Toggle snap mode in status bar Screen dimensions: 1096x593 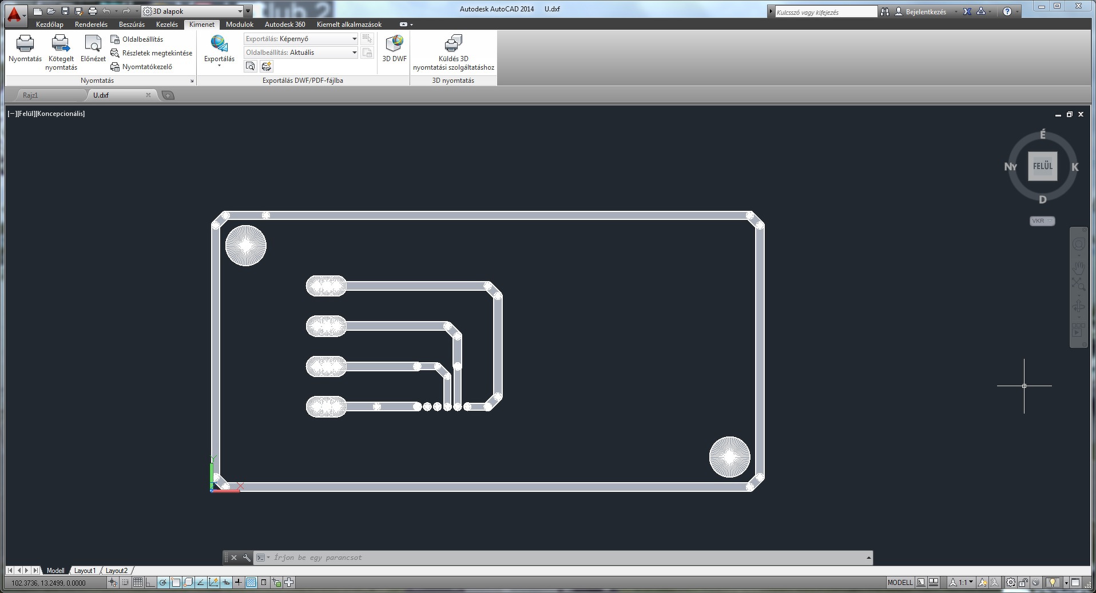pyautogui.click(x=125, y=583)
